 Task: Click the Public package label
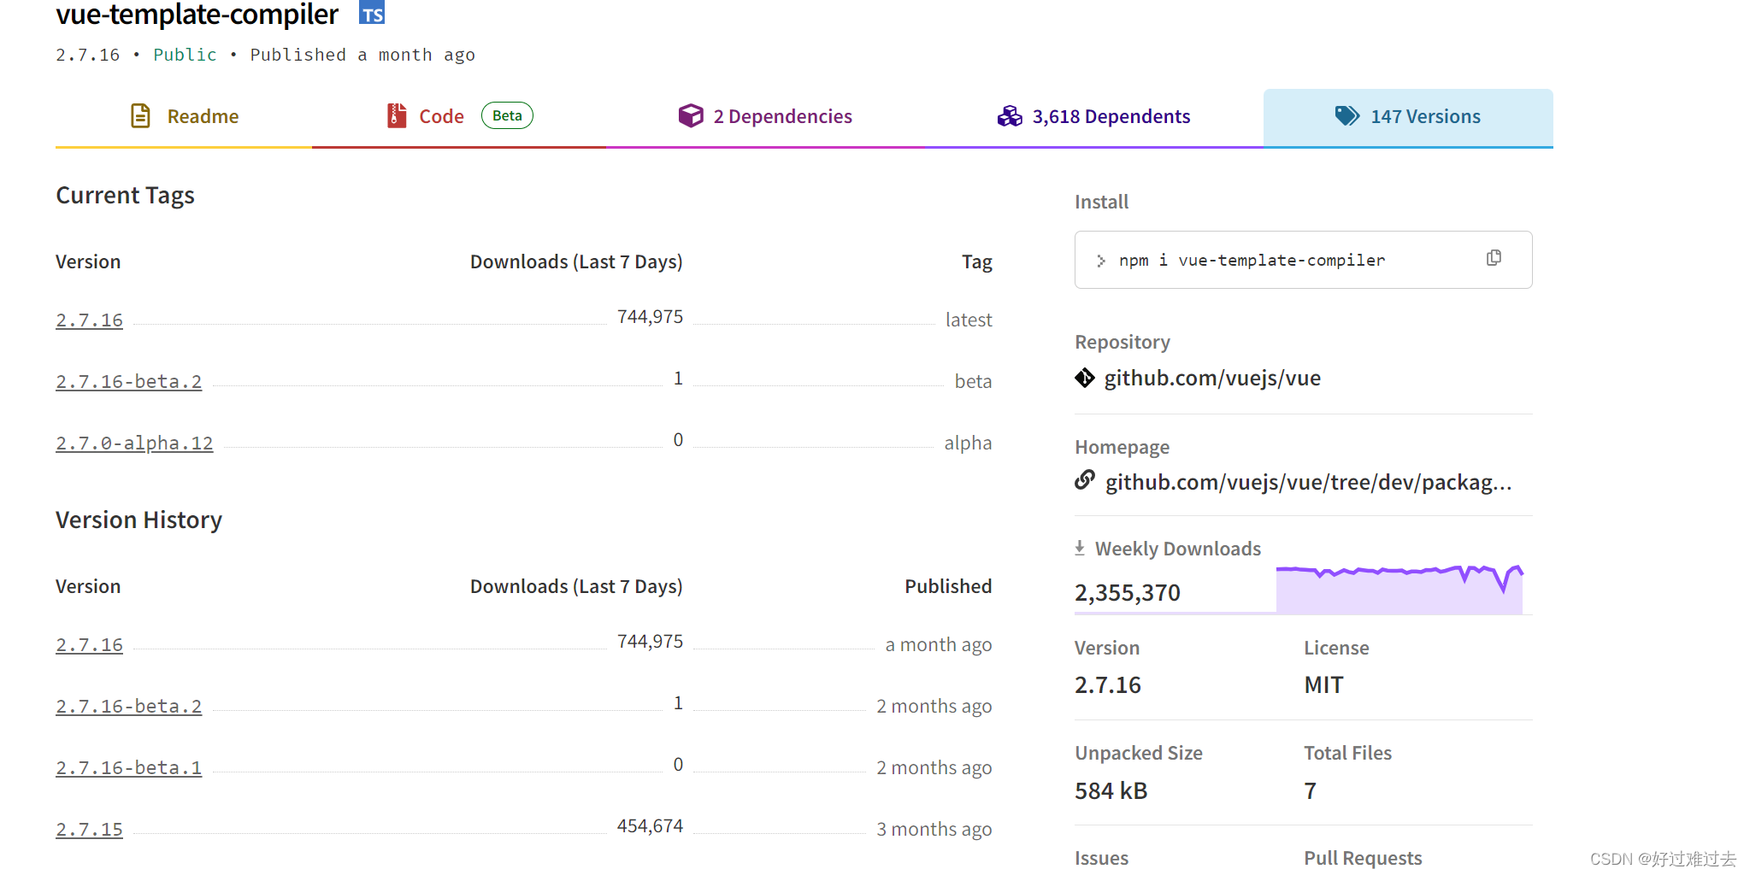pos(185,54)
